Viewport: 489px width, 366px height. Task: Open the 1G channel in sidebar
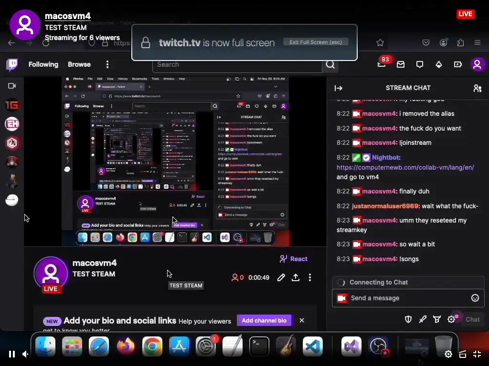coord(12,105)
